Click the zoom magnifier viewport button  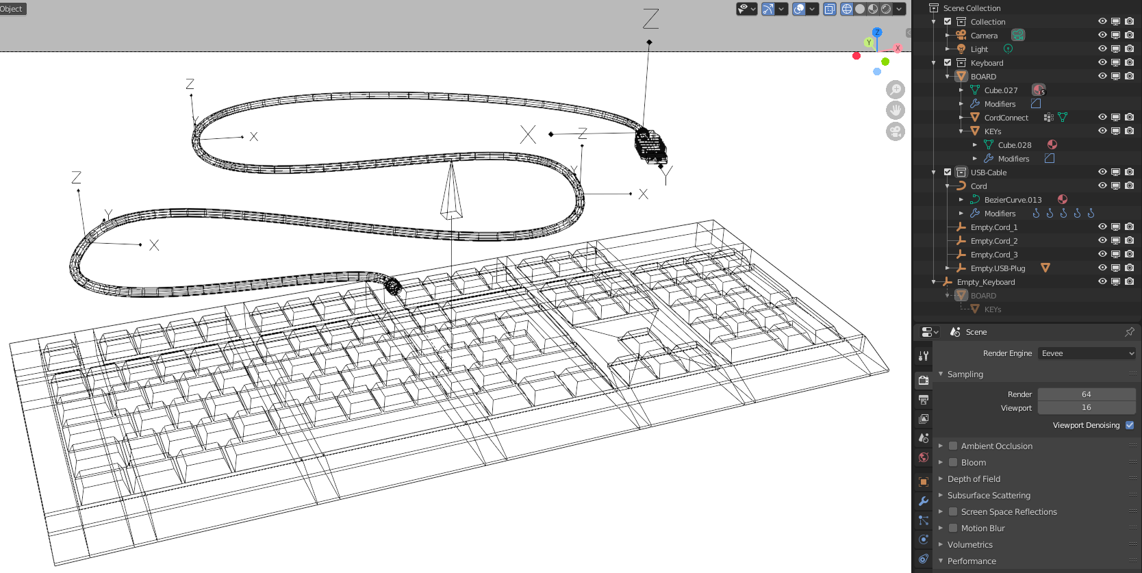895,90
